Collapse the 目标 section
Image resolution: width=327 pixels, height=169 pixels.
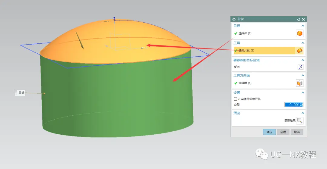click(x=303, y=26)
